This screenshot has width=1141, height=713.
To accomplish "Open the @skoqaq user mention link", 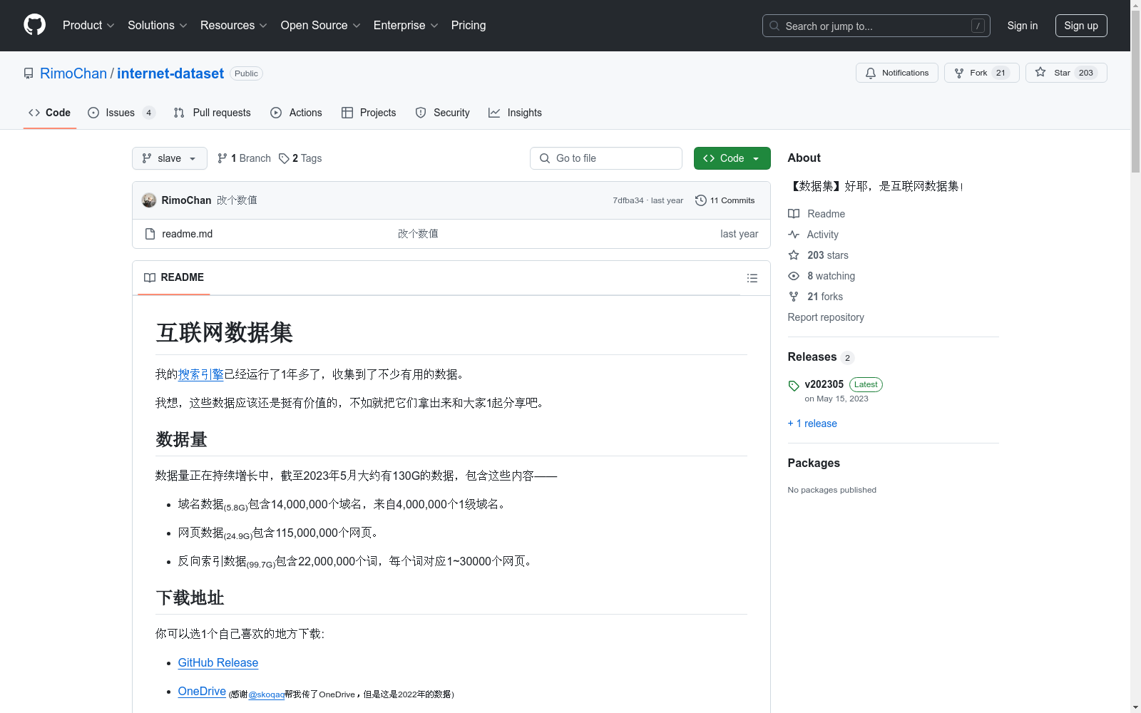I will 266,694.
